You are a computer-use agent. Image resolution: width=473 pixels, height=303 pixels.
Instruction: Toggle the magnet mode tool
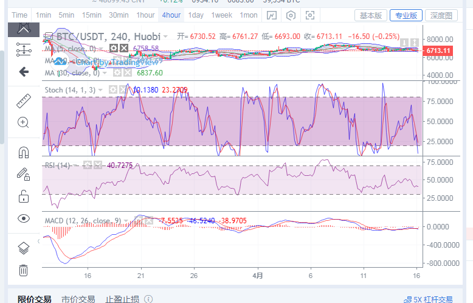(24, 152)
